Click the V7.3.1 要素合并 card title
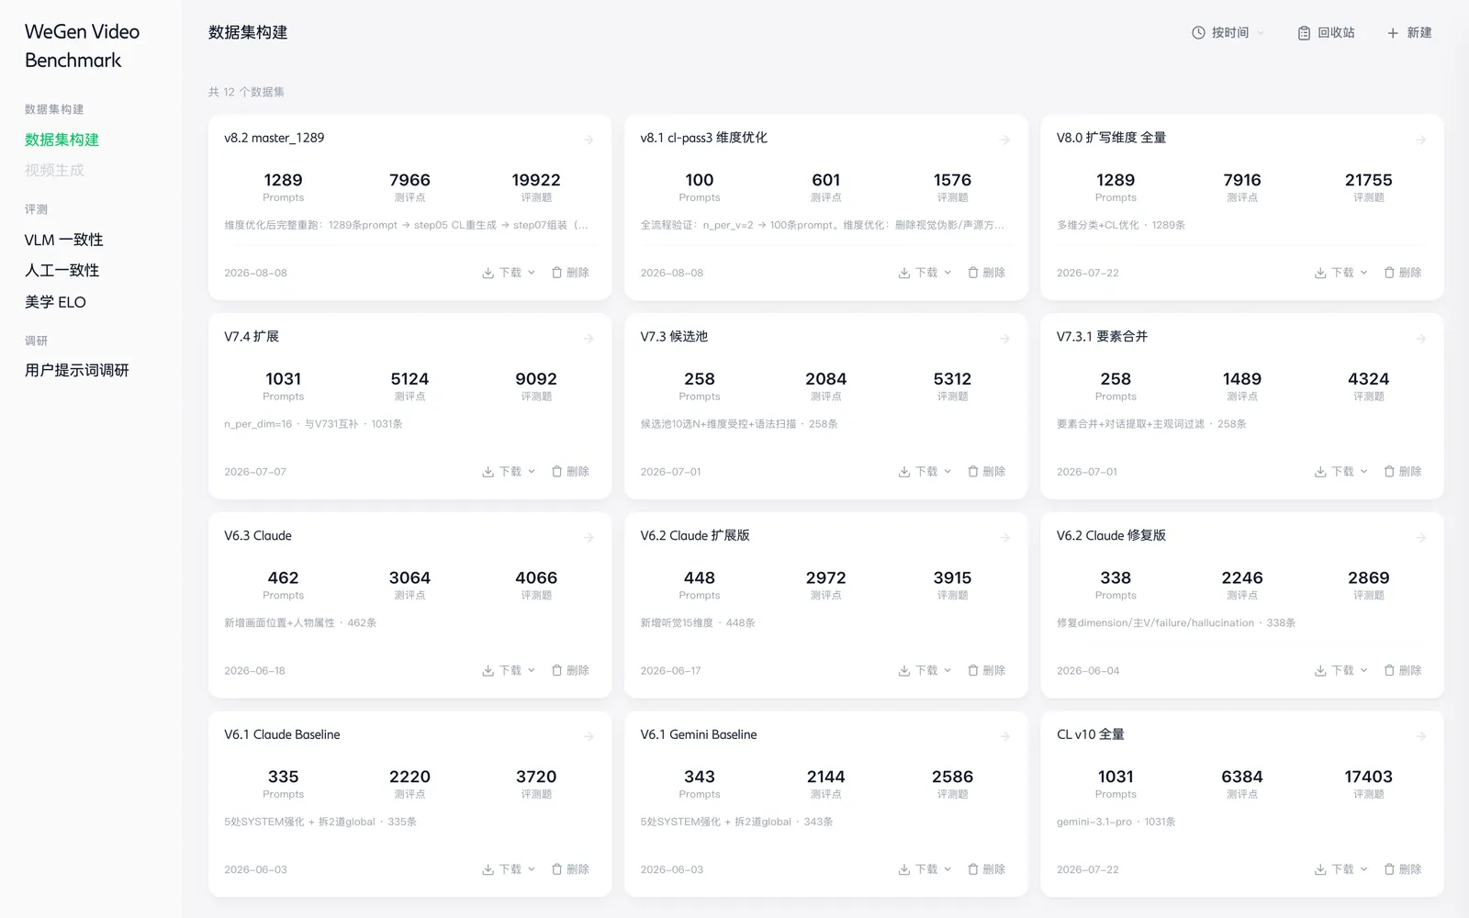The height and width of the screenshot is (918, 1469). [x=1102, y=337]
